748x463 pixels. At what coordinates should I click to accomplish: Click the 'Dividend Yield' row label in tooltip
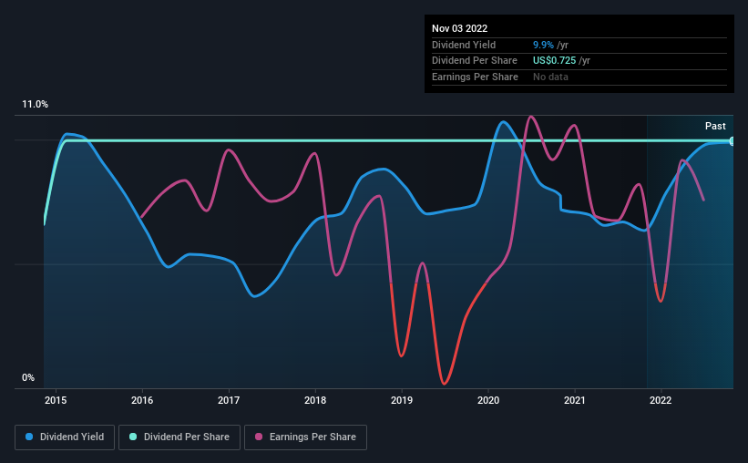[464, 45]
